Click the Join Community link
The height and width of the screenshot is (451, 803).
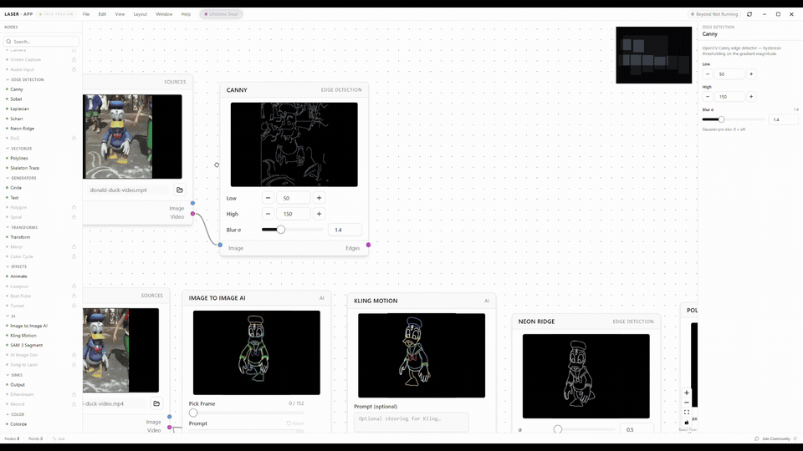[x=776, y=438]
